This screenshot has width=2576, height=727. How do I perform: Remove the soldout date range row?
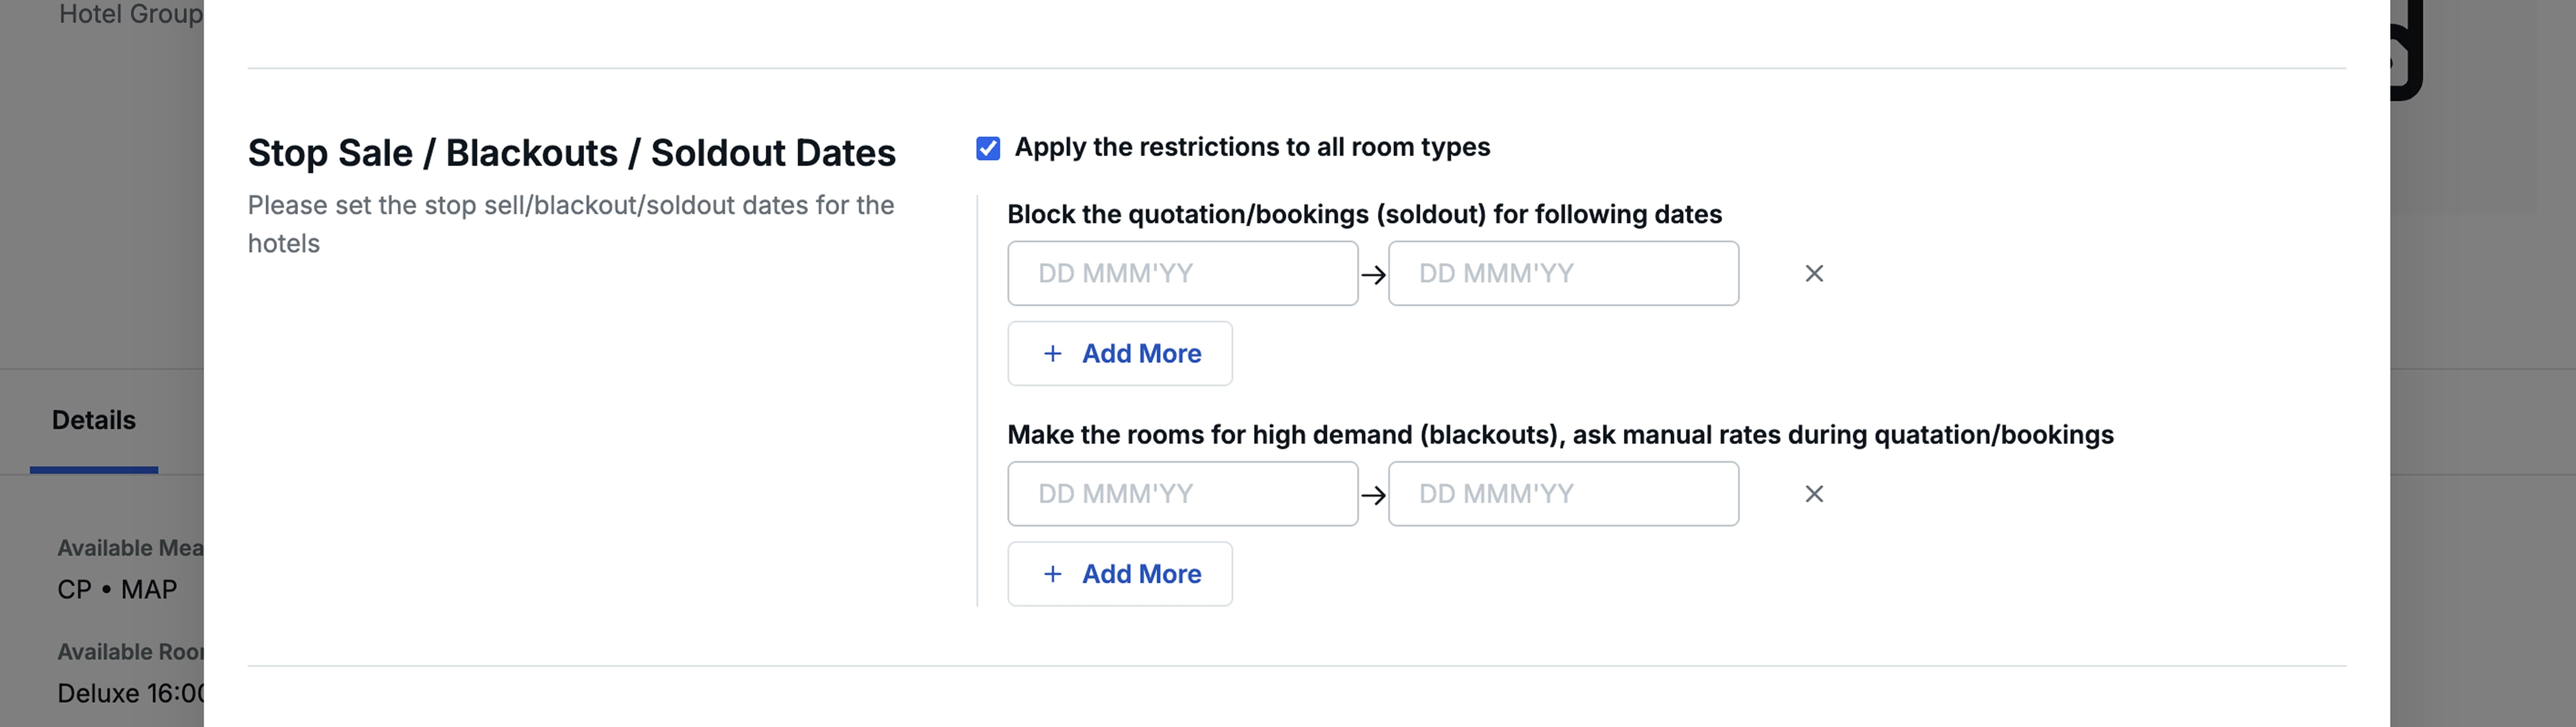click(x=1814, y=273)
